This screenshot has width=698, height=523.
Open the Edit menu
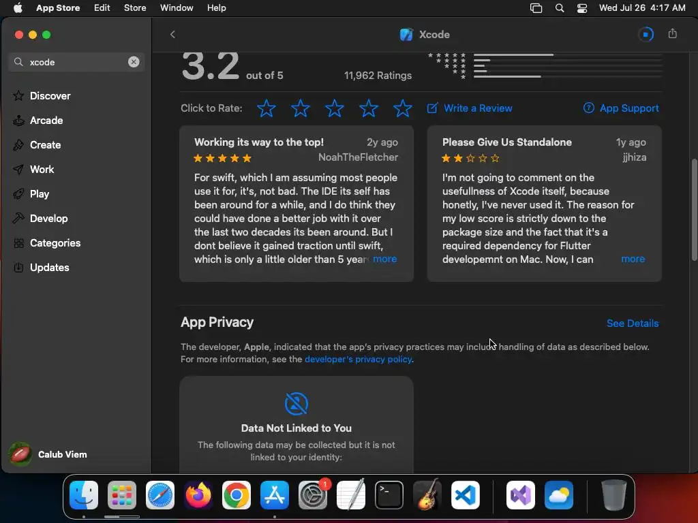(x=102, y=7)
